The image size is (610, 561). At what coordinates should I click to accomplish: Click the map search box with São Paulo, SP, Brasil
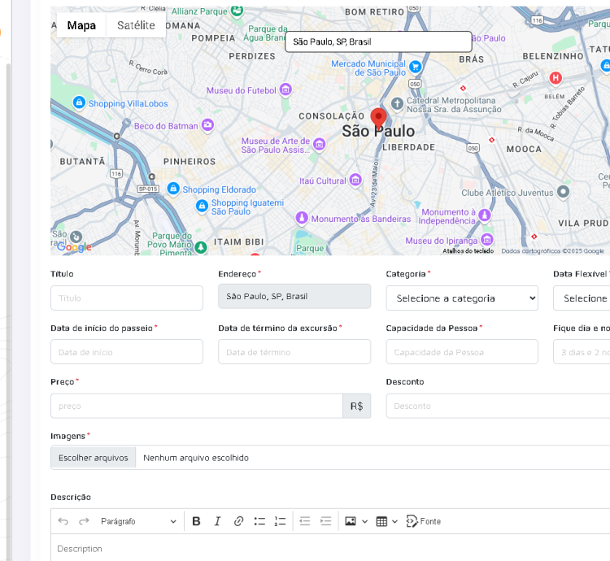[x=378, y=41]
